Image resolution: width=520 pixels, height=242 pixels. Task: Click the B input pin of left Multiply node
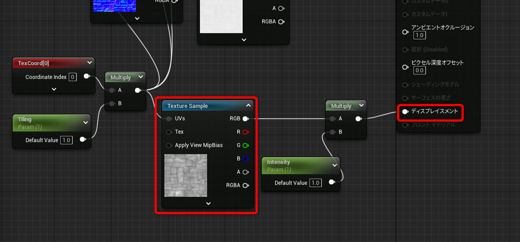tap(111, 103)
